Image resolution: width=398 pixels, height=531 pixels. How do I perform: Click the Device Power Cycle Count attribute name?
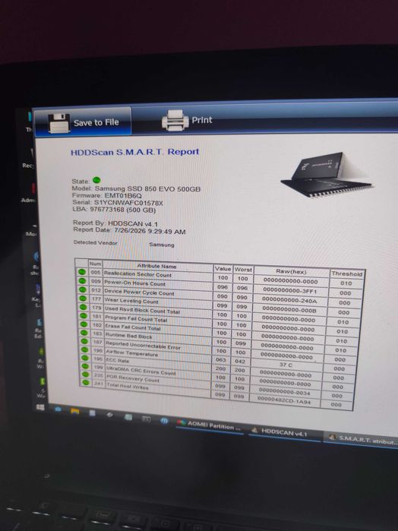pyautogui.click(x=139, y=292)
